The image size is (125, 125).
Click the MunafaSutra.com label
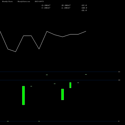pyautogui.click(x=24, y=1)
